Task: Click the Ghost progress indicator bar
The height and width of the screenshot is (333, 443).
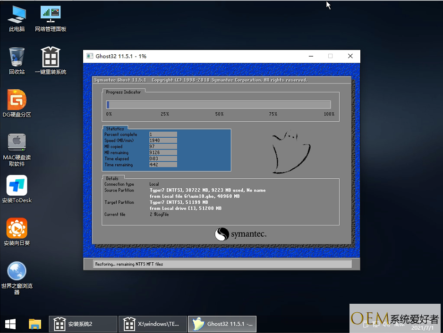Action: pyautogui.click(x=218, y=105)
